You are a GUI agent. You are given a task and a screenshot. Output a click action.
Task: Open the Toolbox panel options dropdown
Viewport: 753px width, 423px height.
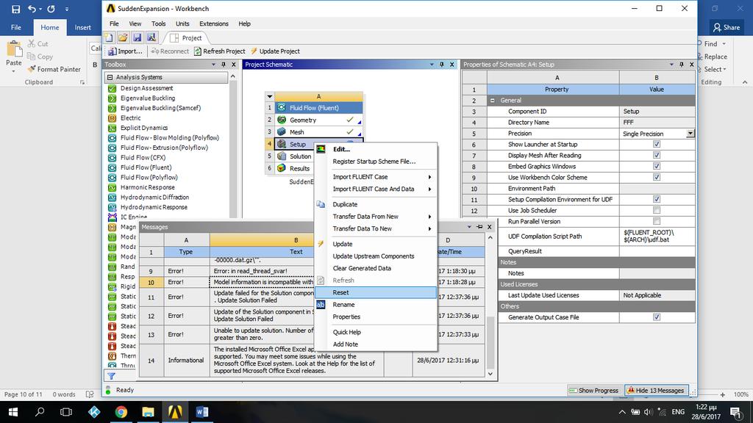tap(213, 65)
